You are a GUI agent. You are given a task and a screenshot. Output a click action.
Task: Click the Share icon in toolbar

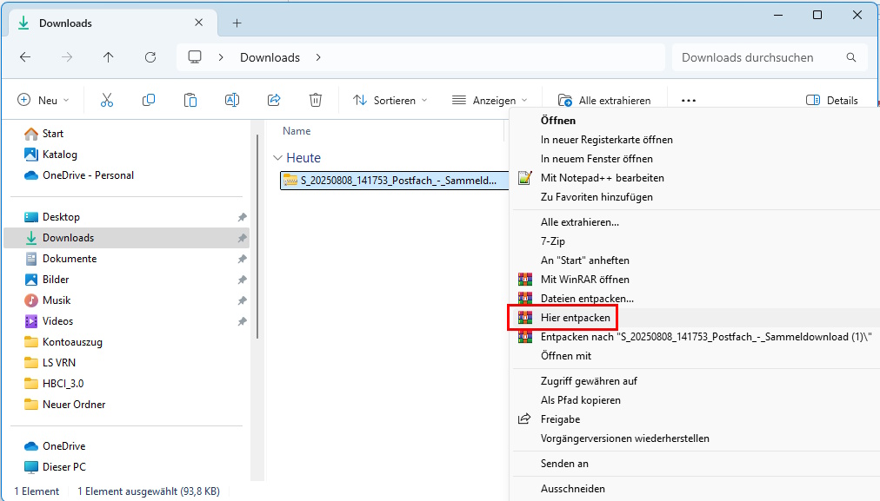(274, 100)
